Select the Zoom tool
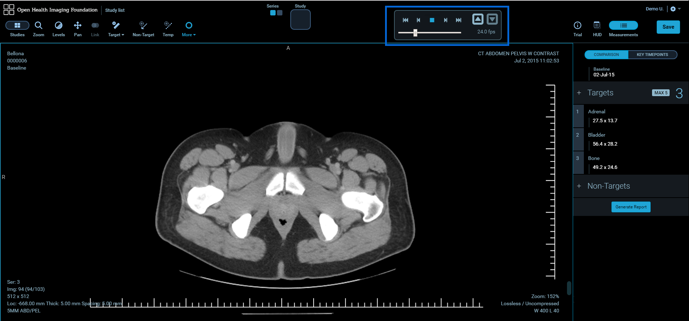This screenshot has height=321, width=689. (38, 29)
